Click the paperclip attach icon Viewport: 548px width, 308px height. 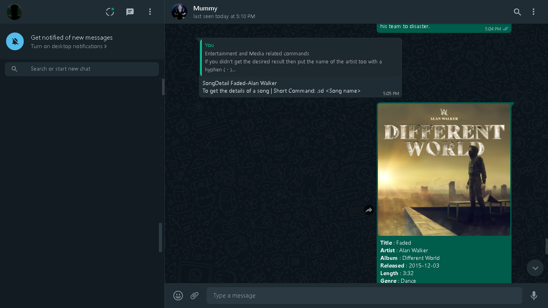coord(195,296)
